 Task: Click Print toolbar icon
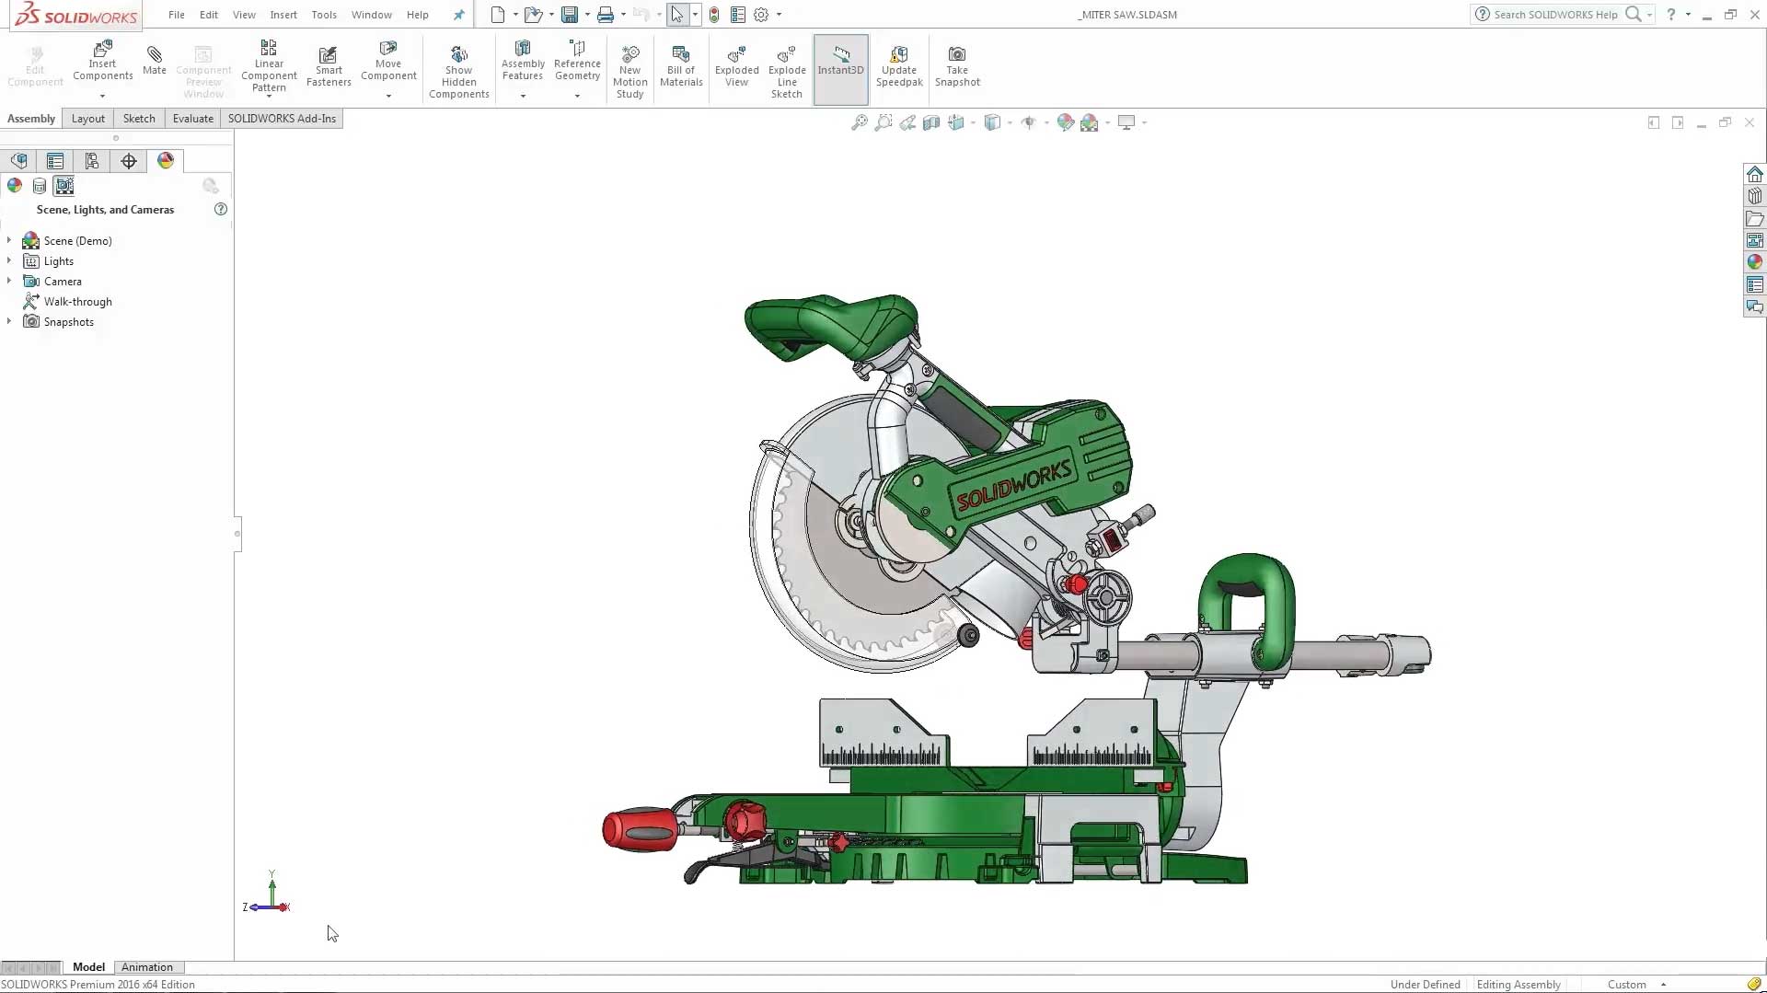pos(606,15)
